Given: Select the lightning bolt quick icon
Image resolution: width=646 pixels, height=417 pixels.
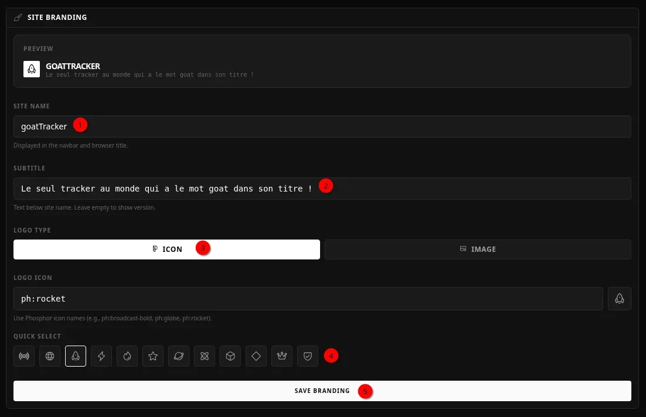Looking at the screenshot, I should [101, 356].
